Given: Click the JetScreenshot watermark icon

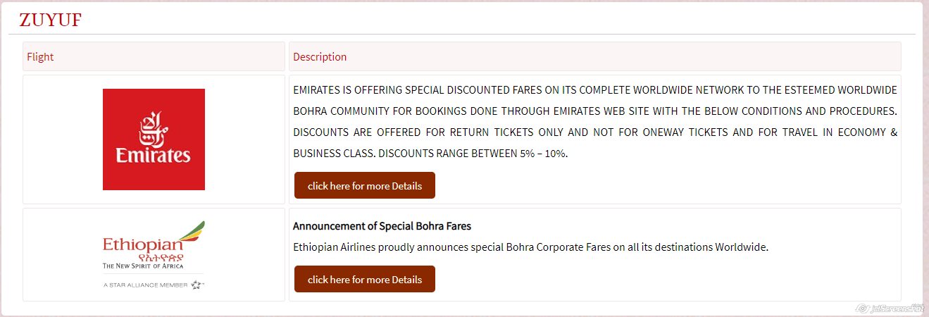Looking at the screenshot, I should (863, 309).
